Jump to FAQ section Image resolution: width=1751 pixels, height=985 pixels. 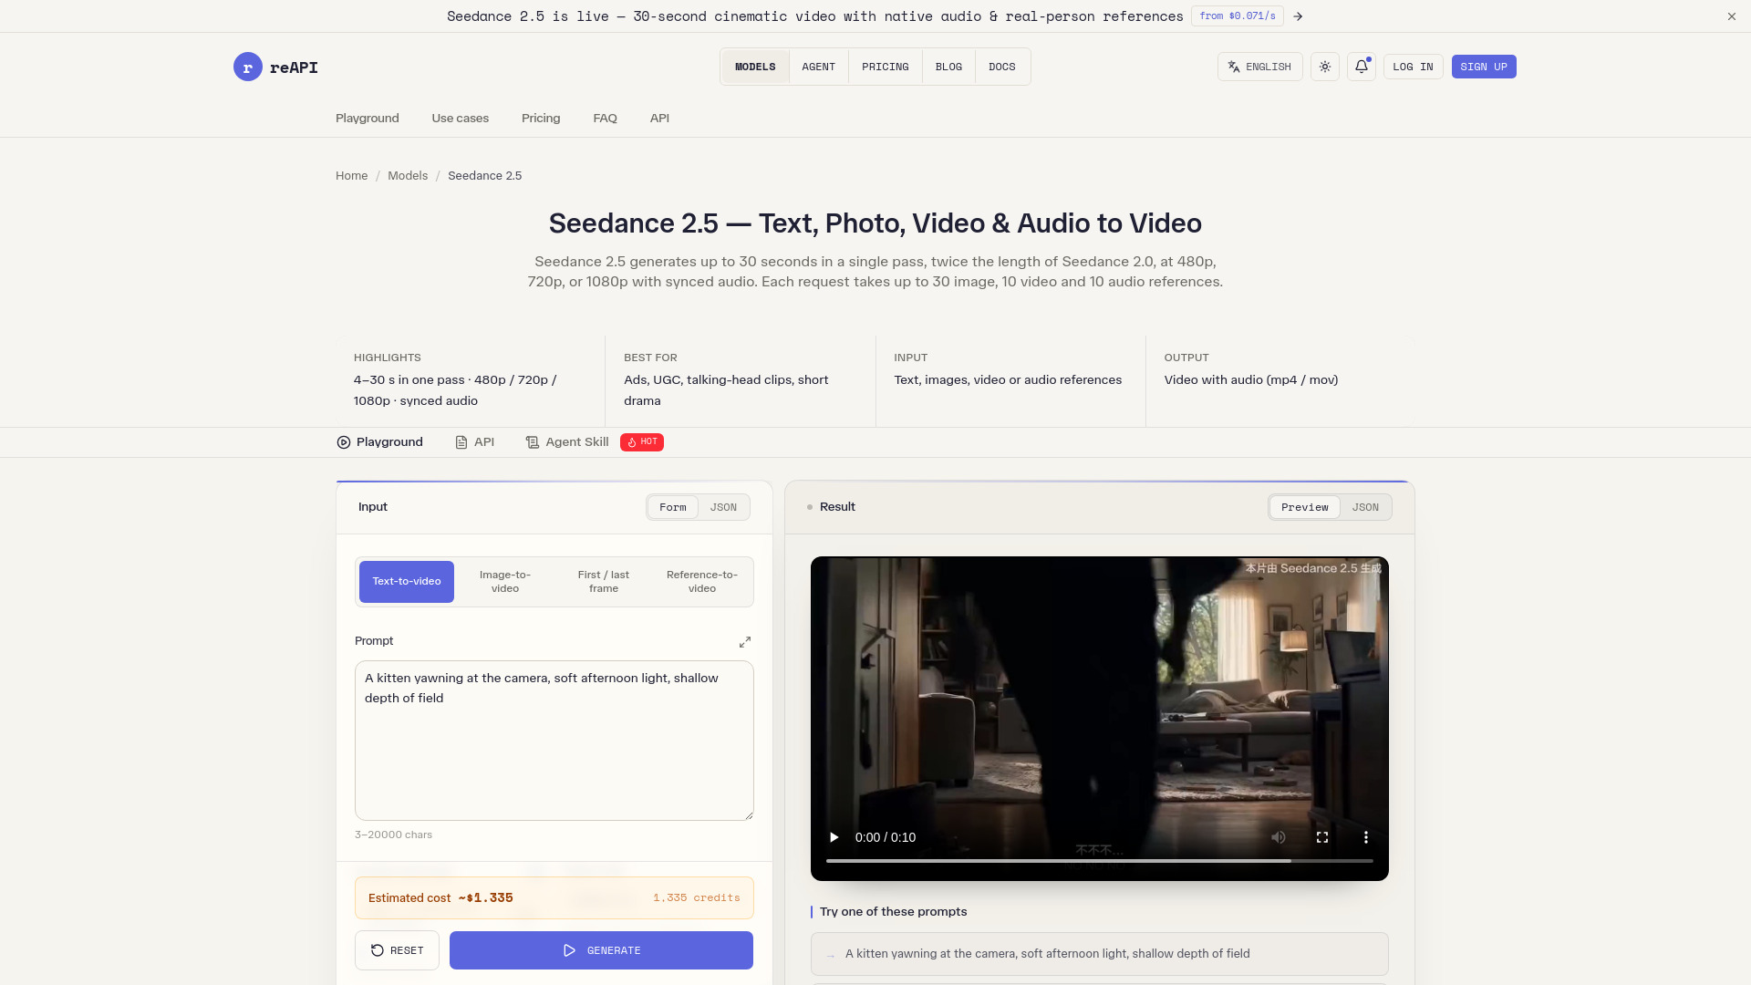(606, 119)
